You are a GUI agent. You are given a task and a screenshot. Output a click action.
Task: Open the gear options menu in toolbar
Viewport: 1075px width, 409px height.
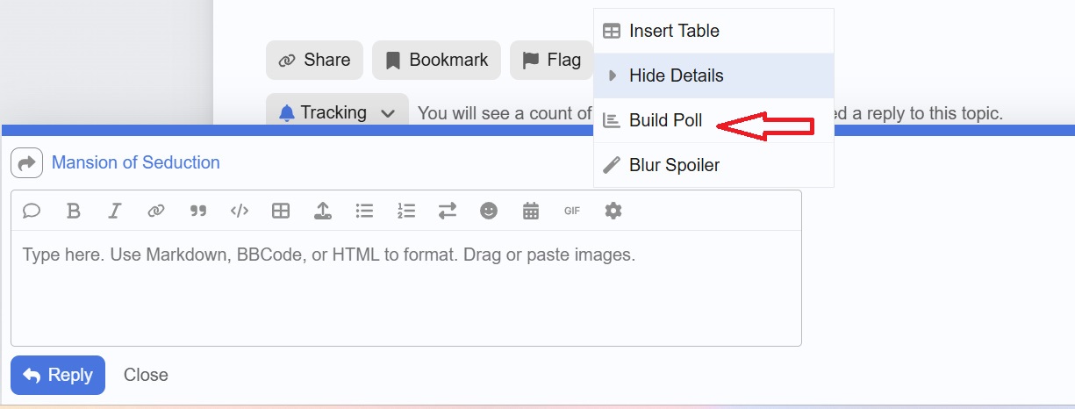point(613,211)
